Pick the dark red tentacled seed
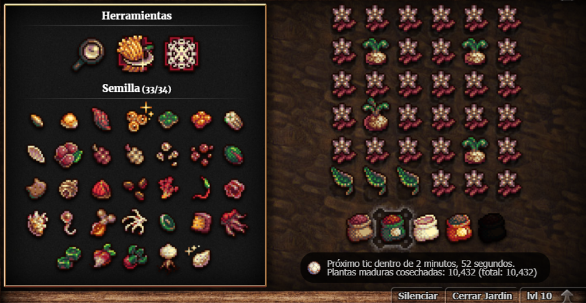Viewport: 586px width, 303px height. tap(234, 222)
